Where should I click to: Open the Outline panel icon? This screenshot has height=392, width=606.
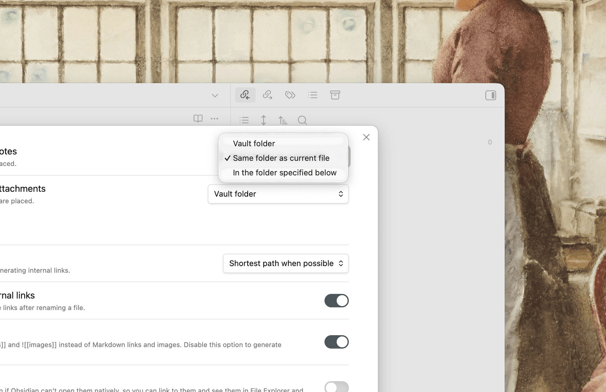tap(312, 95)
